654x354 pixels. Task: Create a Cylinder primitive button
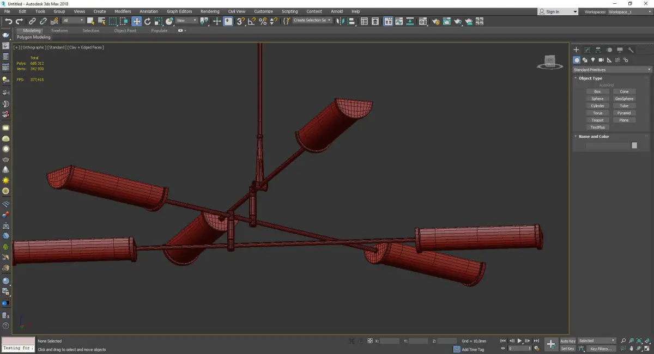(x=597, y=106)
